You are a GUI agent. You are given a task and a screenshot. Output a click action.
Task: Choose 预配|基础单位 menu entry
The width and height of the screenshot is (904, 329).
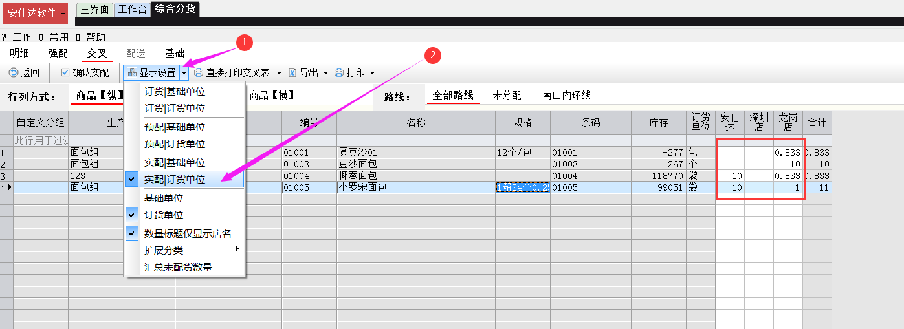point(184,127)
